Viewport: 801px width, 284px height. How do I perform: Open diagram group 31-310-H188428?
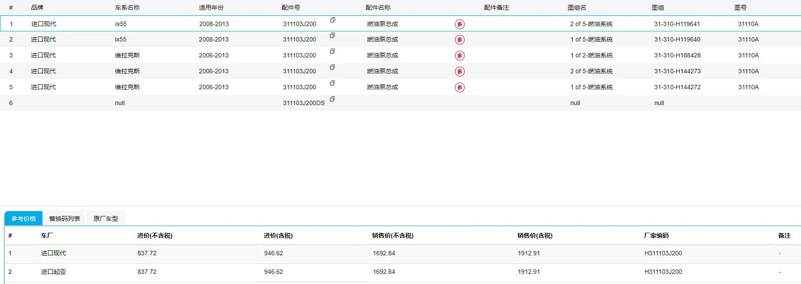[678, 55]
